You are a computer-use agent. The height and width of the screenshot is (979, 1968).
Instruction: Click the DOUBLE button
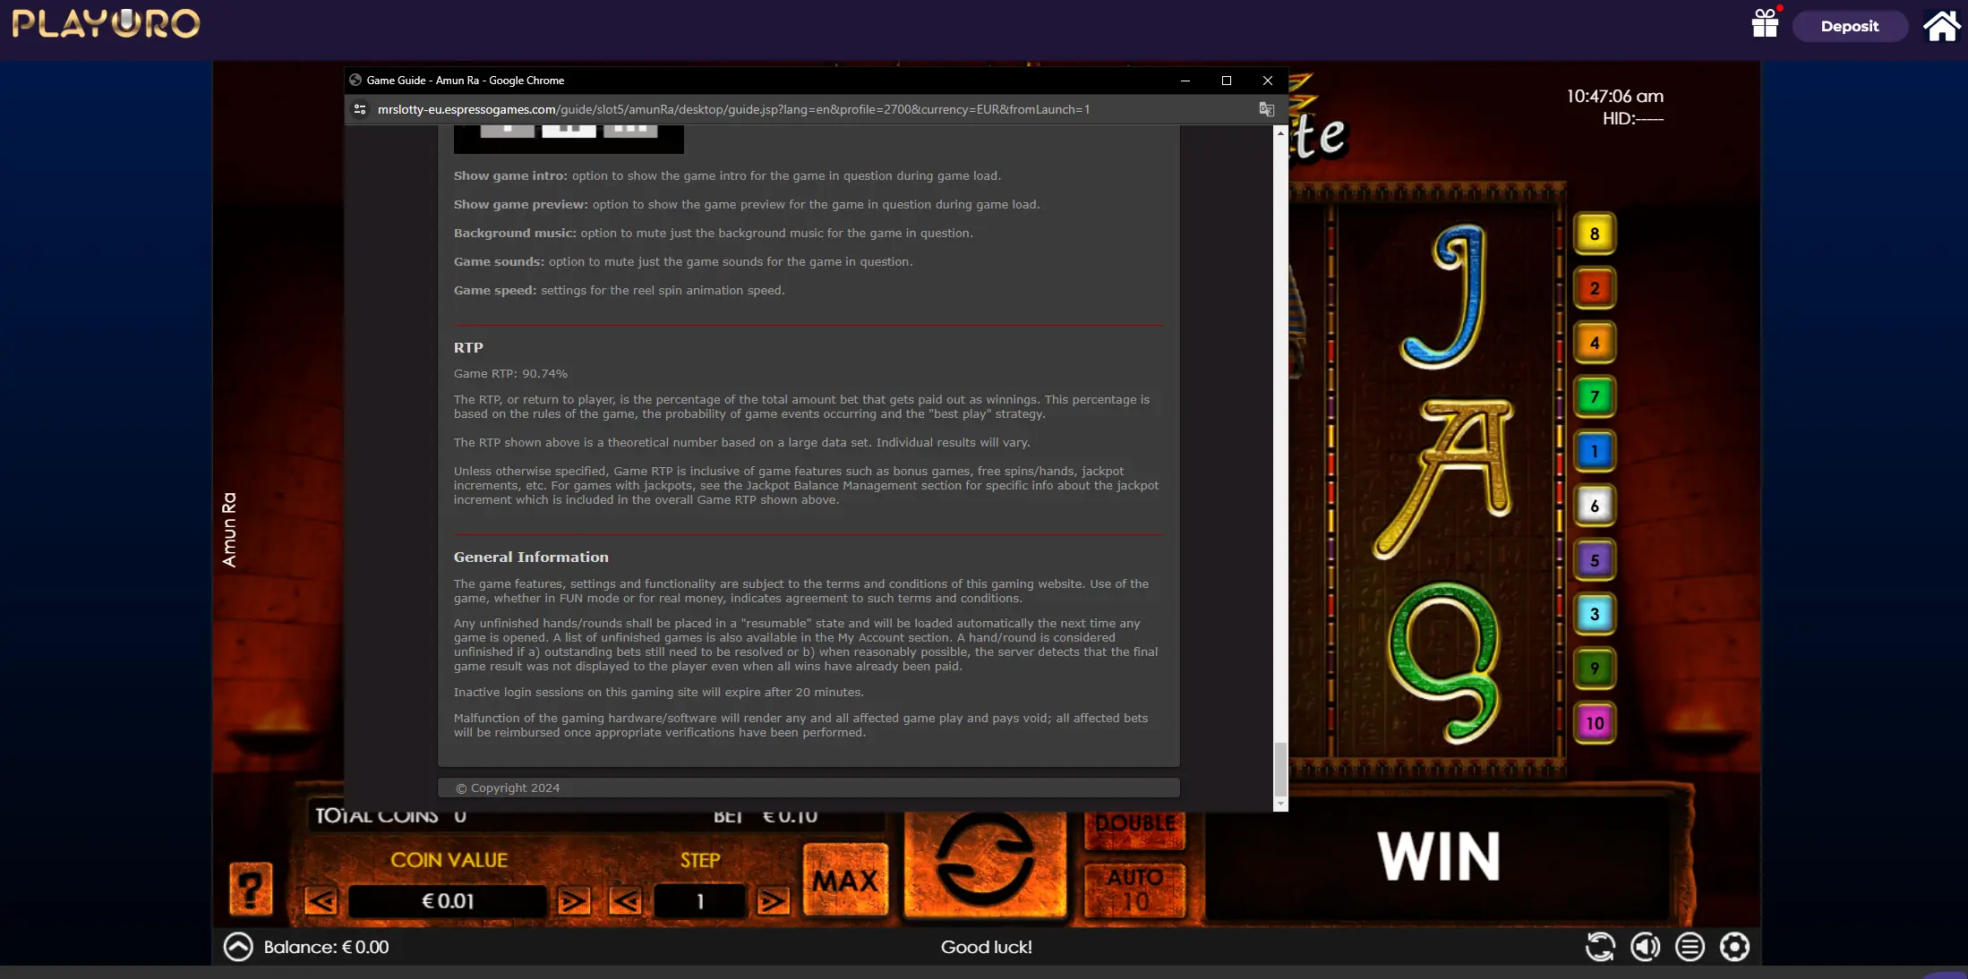click(x=1134, y=829)
